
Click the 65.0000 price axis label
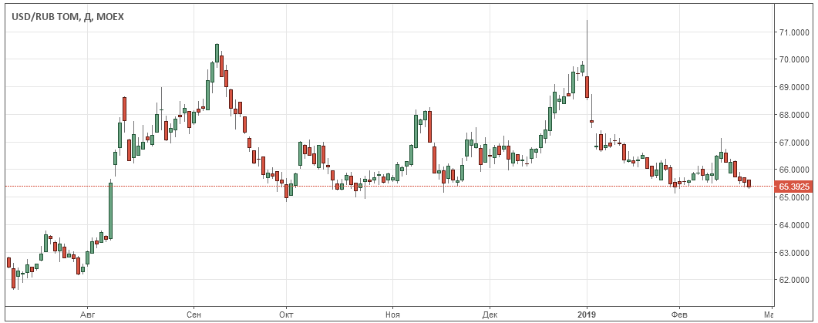pyautogui.click(x=793, y=198)
